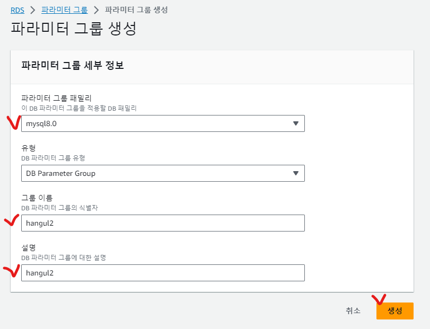Click the 파라미터 그룹 패밀리 field label
The height and width of the screenshot is (329, 430).
[56, 98]
